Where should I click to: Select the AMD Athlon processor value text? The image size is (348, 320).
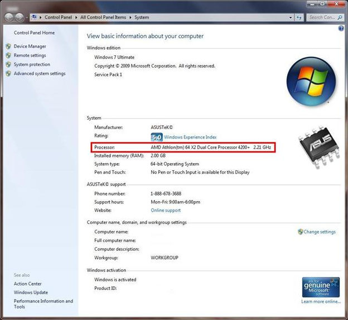pos(211,147)
